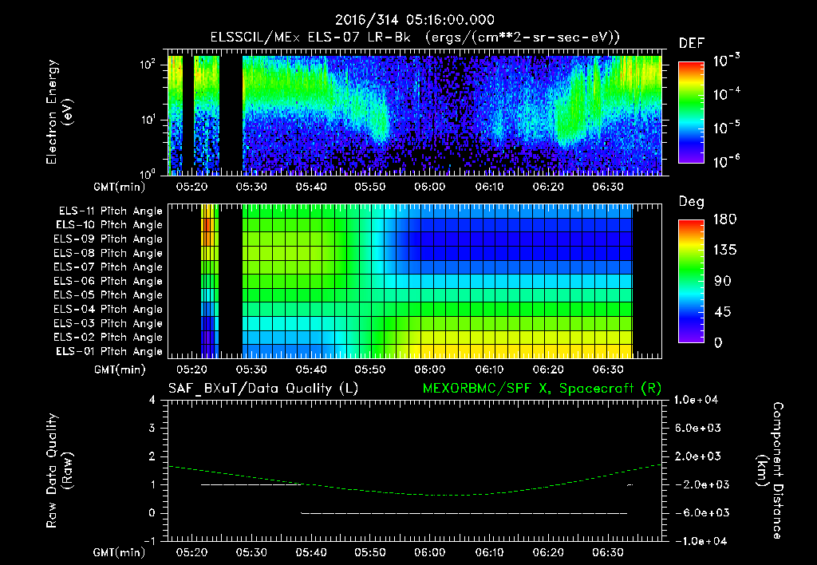The image size is (817, 565).
Task: Click the DEF legend label
Action: (x=692, y=43)
